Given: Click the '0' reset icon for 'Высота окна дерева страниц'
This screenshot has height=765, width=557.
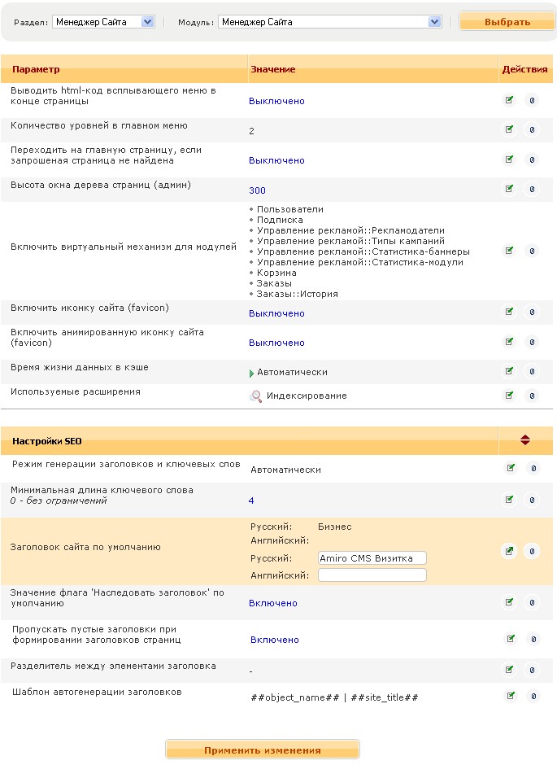Looking at the screenshot, I should (x=532, y=189).
